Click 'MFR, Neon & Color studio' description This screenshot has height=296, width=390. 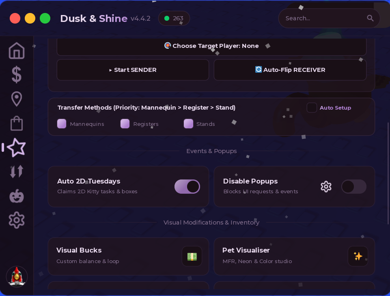coord(257,261)
